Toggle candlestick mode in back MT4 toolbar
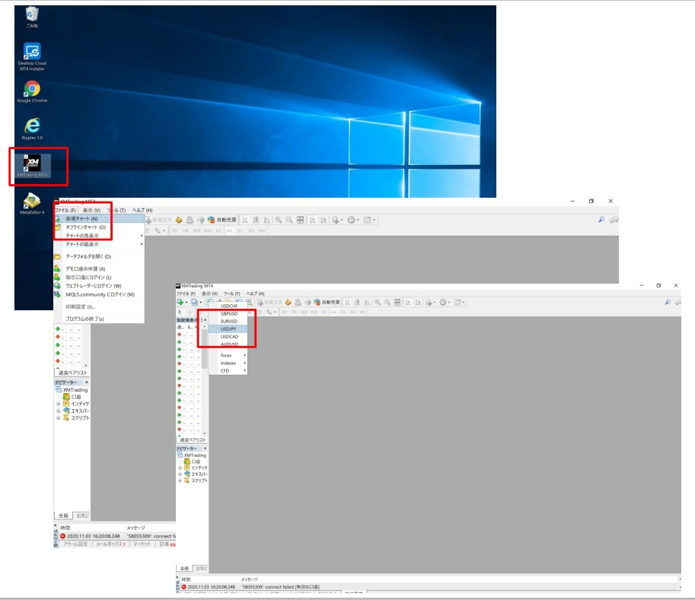 tap(256, 220)
